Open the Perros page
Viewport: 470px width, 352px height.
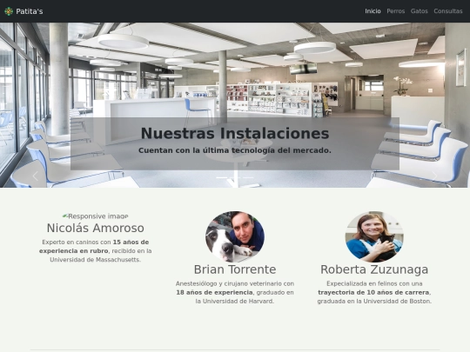(x=396, y=11)
